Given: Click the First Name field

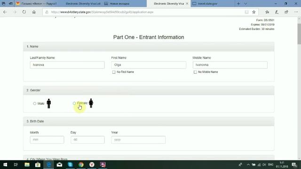Looking at the screenshot, I should pyautogui.click(x=149, y=65).
